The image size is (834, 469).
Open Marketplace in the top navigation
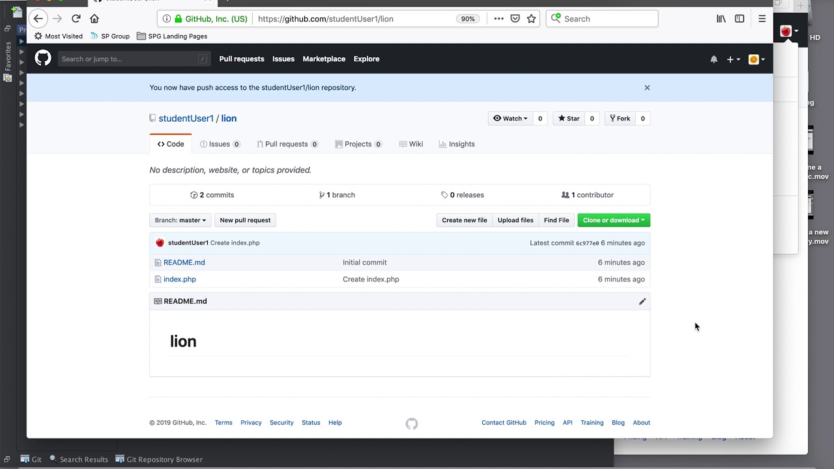coord(324,59)
